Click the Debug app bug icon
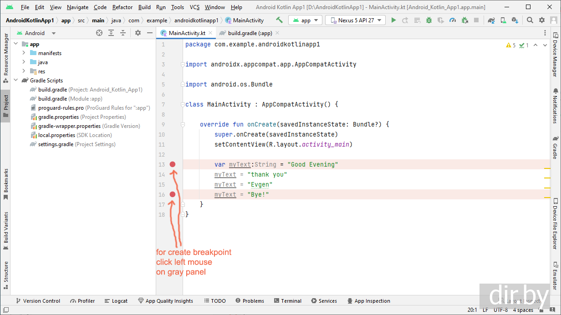Viewport: 561px width, 315px height. coord(429,20)
